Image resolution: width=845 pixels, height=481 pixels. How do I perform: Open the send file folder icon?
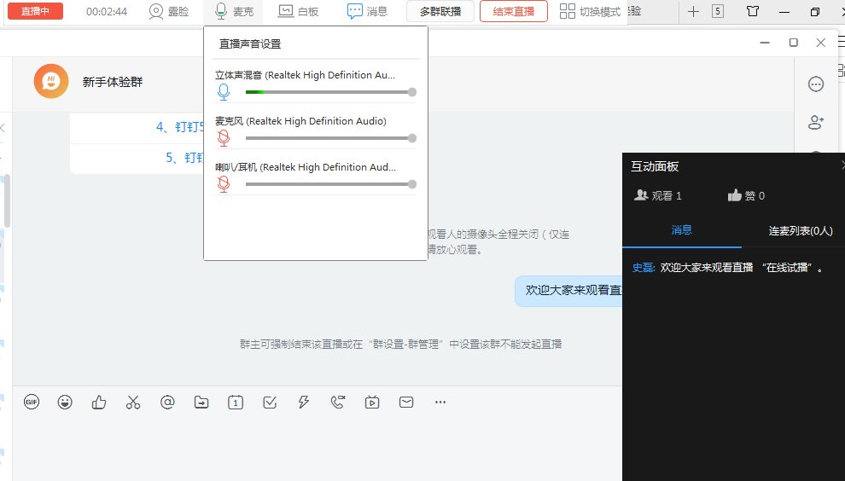[201, 403]
